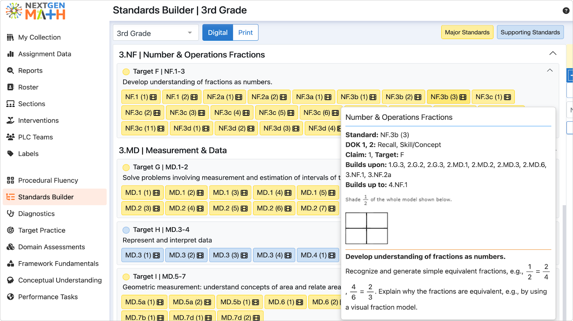This screenshot has height=321, width=573.
Task: Click the Major Standards button
Action: coord(467,32)
